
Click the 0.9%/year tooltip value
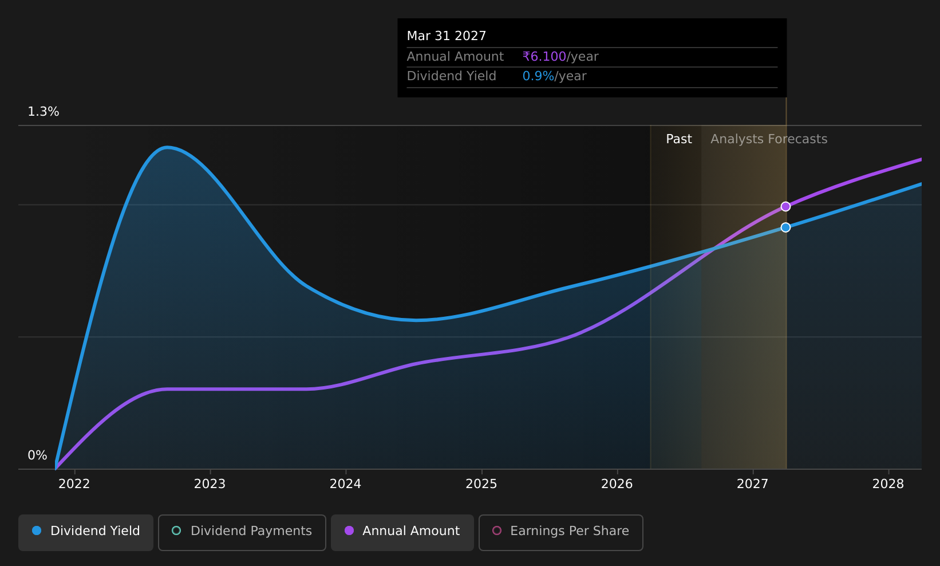coord(554,76)
